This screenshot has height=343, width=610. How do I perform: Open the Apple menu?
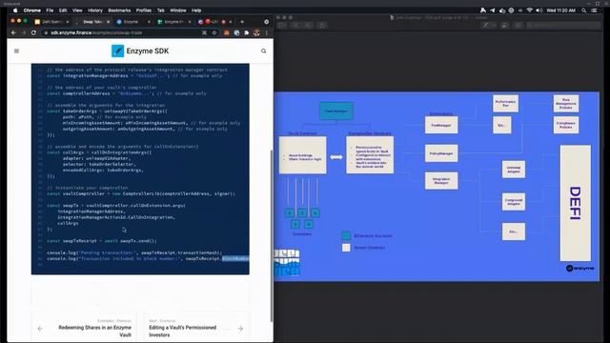15,10
